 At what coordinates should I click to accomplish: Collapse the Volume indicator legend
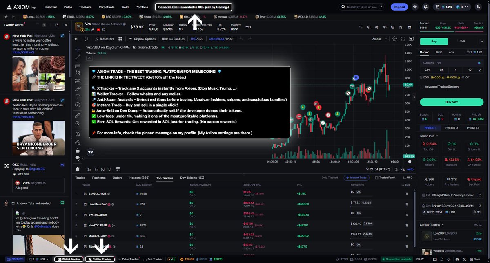(90, 58)
